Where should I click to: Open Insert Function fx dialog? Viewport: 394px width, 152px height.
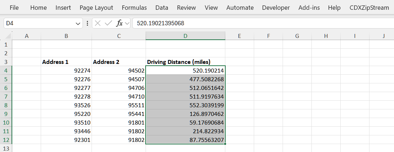119,23
